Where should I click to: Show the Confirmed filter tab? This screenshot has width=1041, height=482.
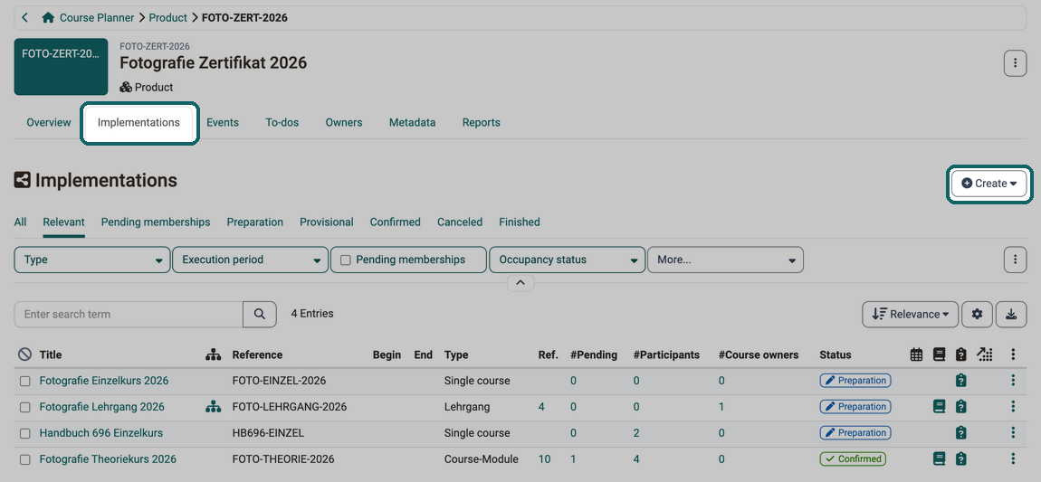pyautogui.click(x=395, y=222)
